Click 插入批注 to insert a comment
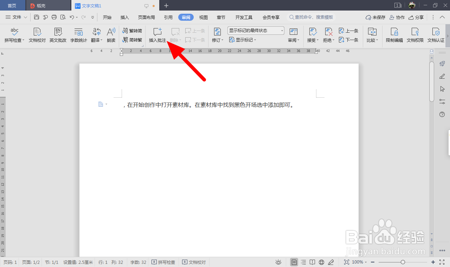Image resolution: width=450 pixels, height=267 pixels. click(157, 35)
